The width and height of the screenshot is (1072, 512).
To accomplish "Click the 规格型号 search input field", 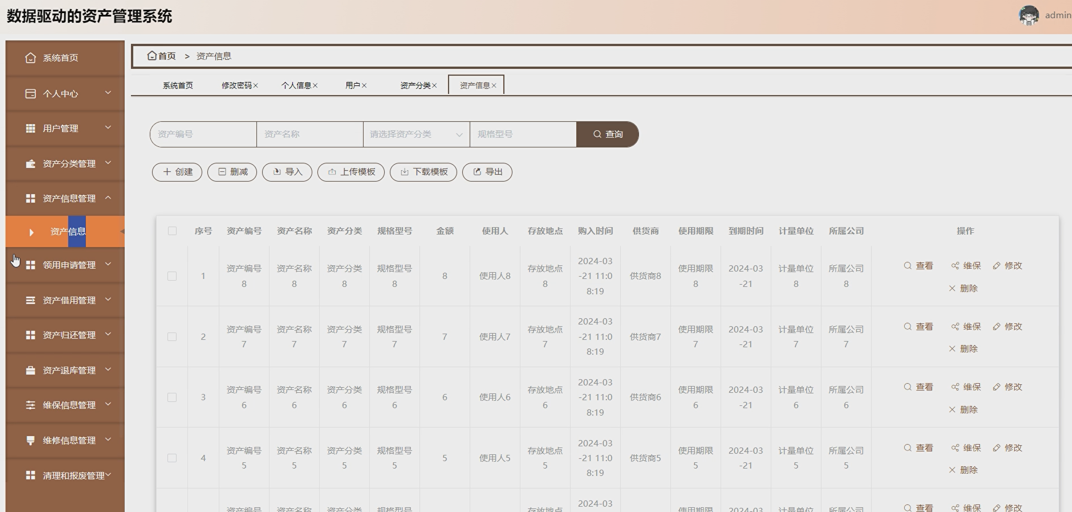I will pyautogui.click(x=523, y=135).
